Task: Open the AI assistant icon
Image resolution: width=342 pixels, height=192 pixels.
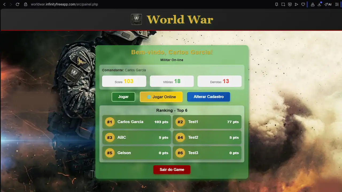Action: pos(328,4)
